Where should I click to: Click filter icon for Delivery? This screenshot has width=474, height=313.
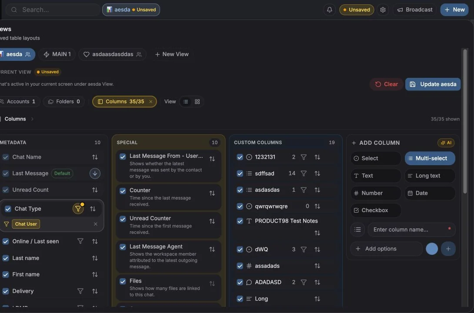tap(80, 291)
